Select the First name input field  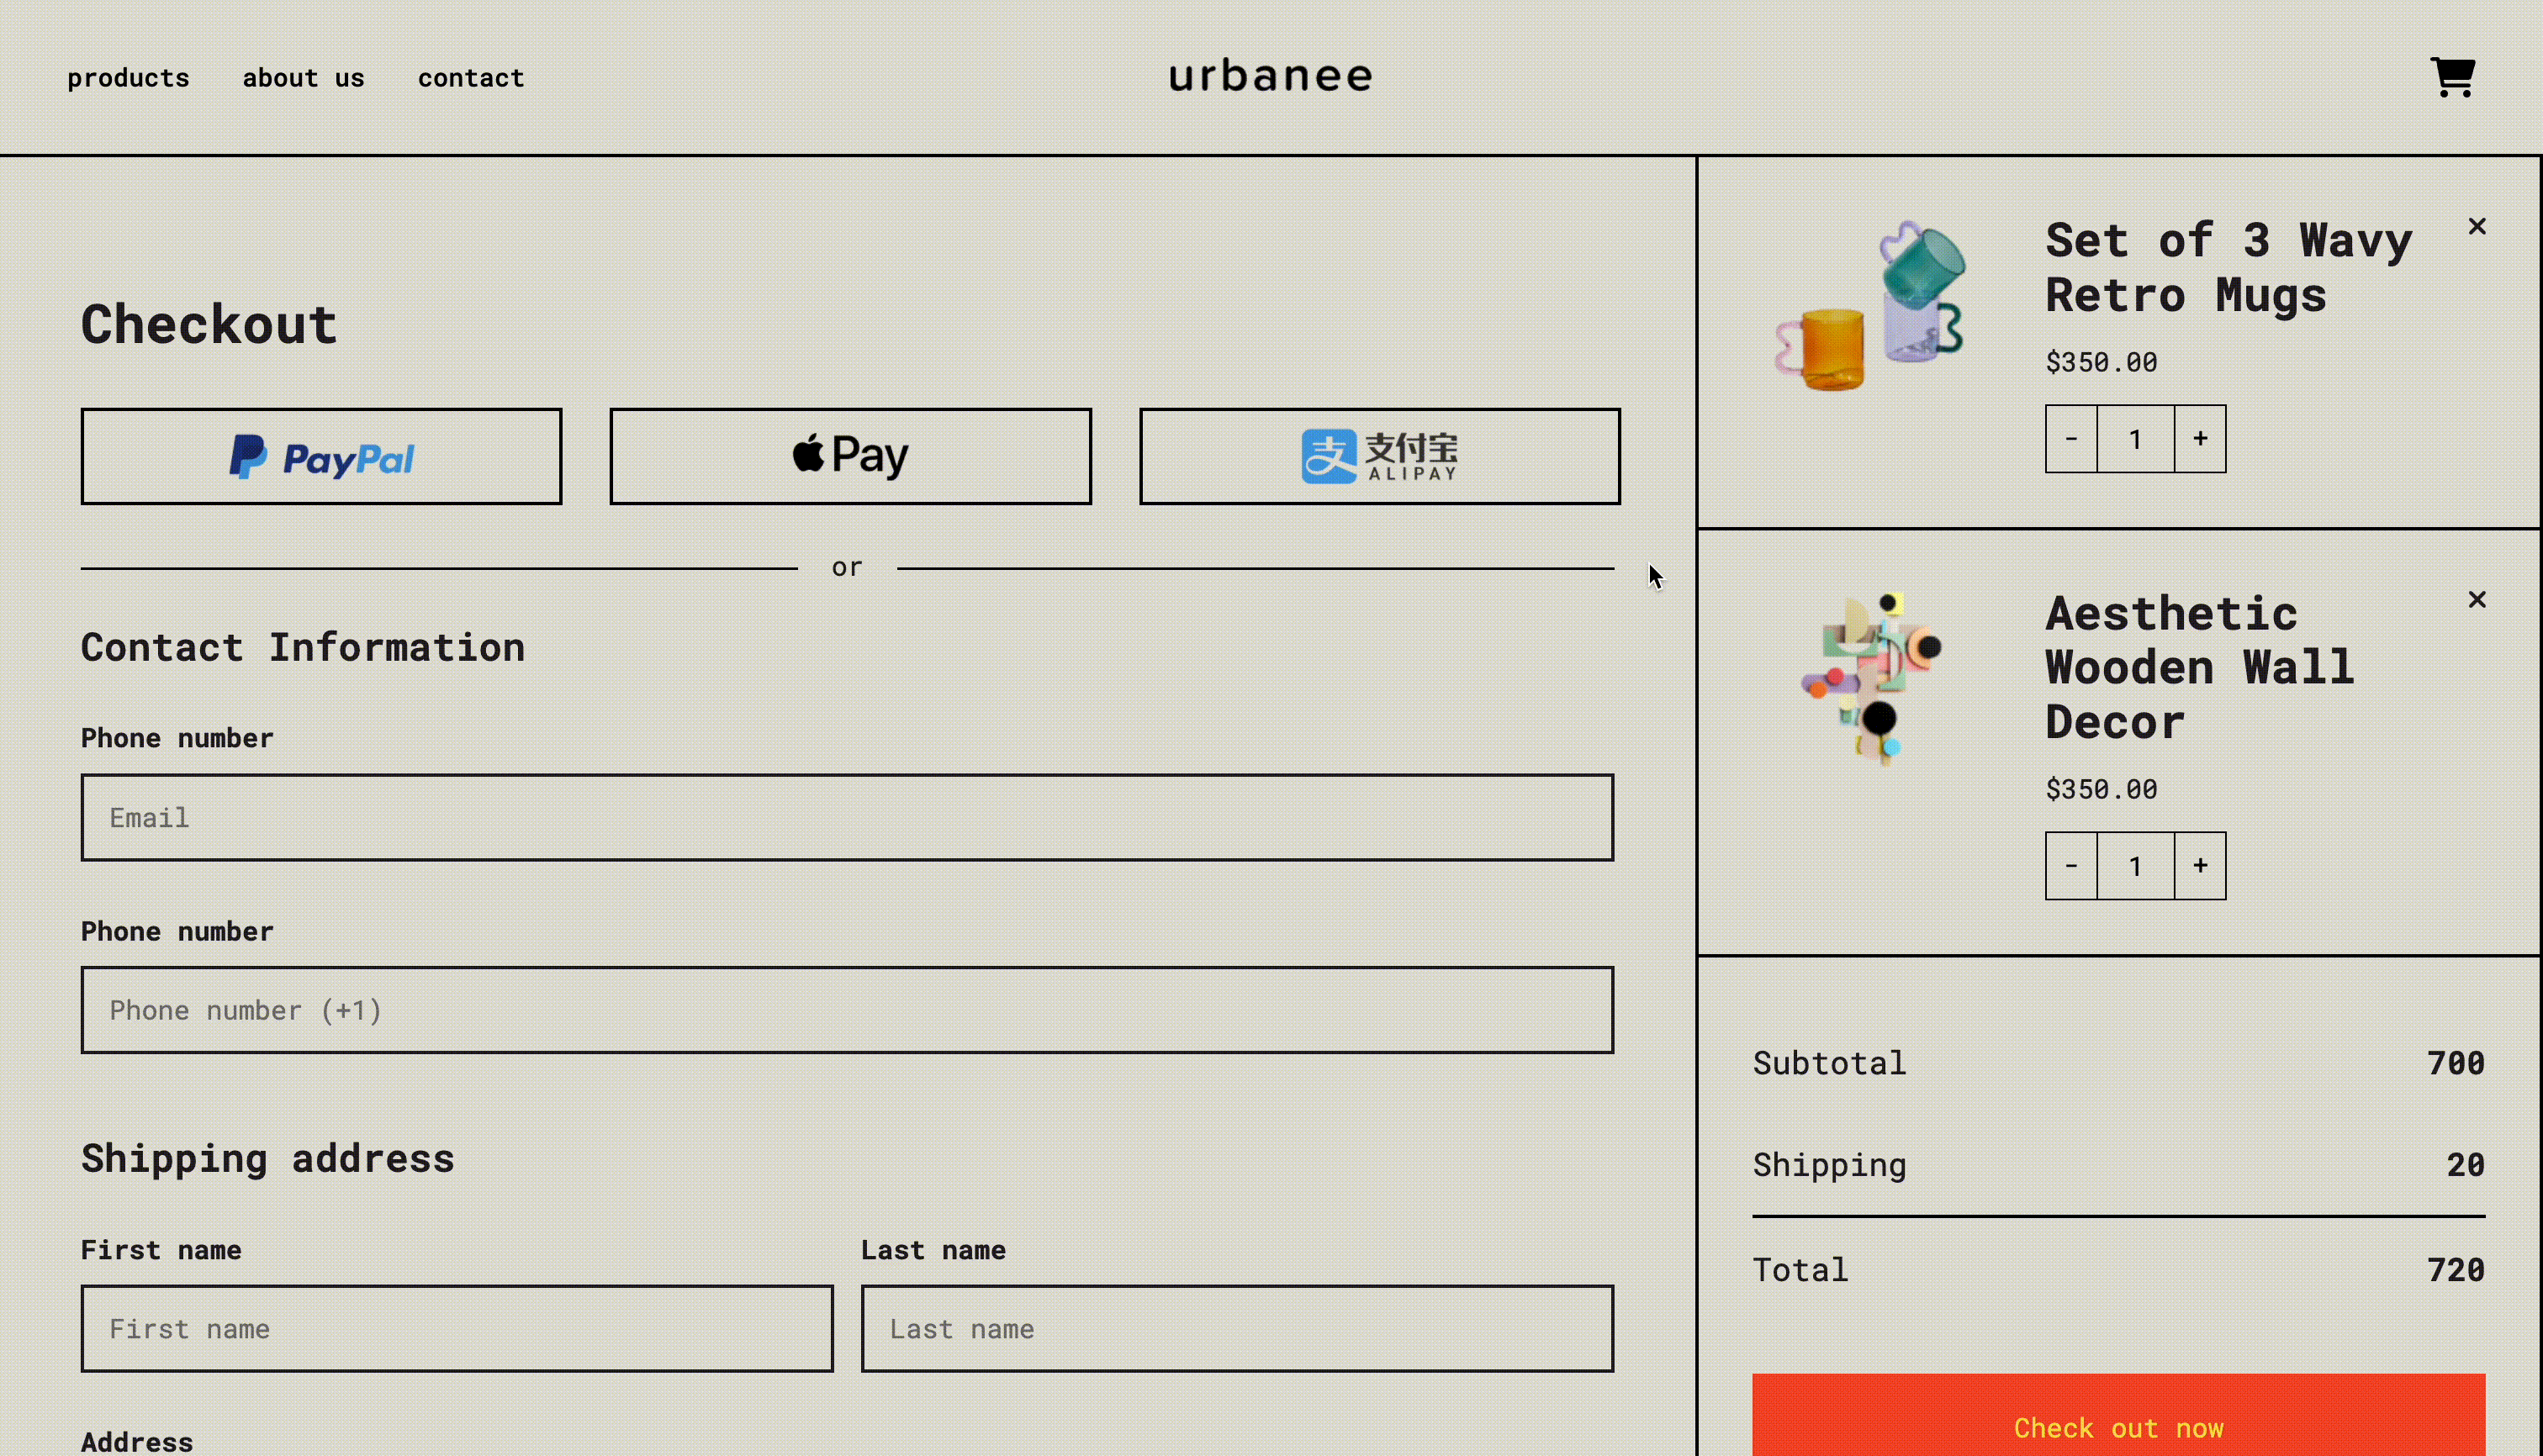(456, 1328)
